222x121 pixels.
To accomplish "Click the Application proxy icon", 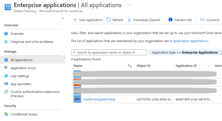I will coord(6,68).
